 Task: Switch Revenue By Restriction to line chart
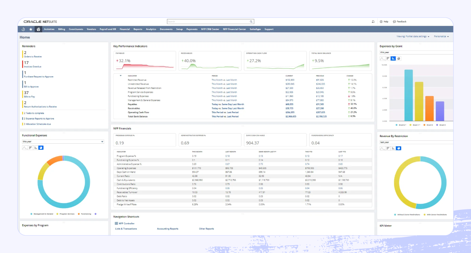pos(383,148)
